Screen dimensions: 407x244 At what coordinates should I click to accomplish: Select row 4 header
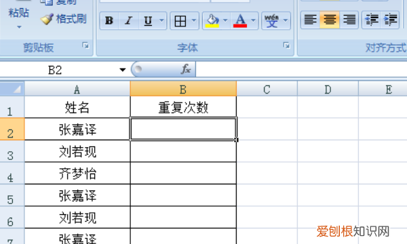[x=12, y=174]
